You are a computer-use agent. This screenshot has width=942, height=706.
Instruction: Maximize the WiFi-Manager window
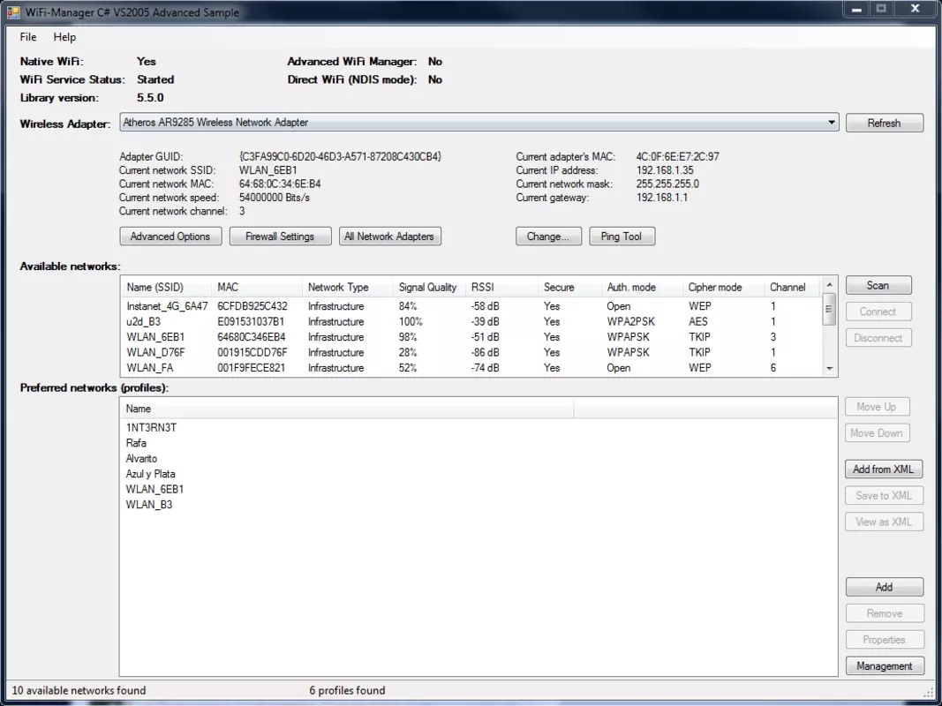pyautogui.click(x=881, y=9)
